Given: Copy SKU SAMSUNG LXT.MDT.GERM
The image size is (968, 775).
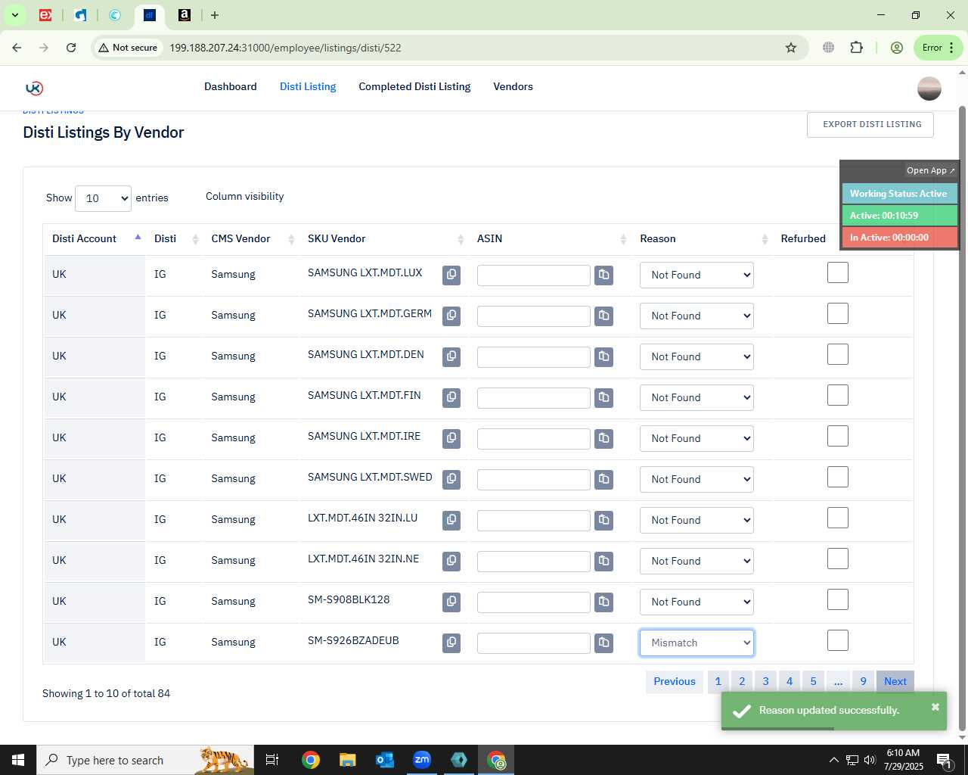Looking at the screenshot, I should [x=451, y=316].
